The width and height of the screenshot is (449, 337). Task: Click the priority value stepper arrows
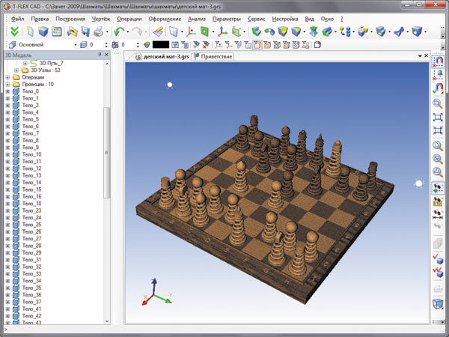(138, 45)
